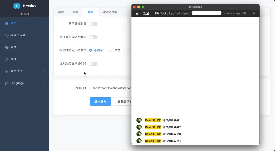
Task: Toggle 导入服务器预设CSS switch
Action: tap(93, 64)
